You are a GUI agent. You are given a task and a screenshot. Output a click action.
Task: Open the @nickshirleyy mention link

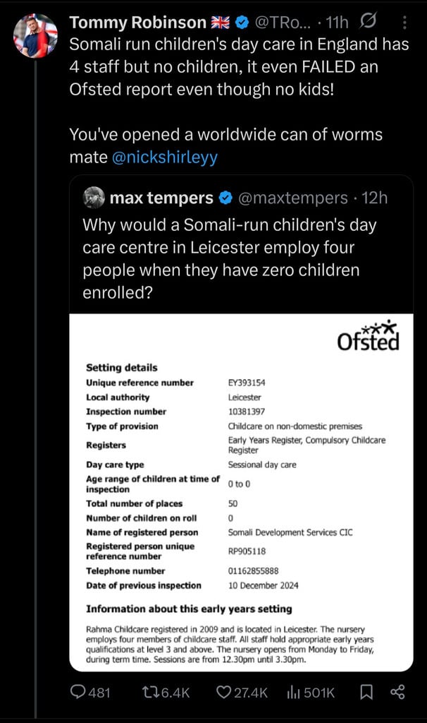point(165,157)
